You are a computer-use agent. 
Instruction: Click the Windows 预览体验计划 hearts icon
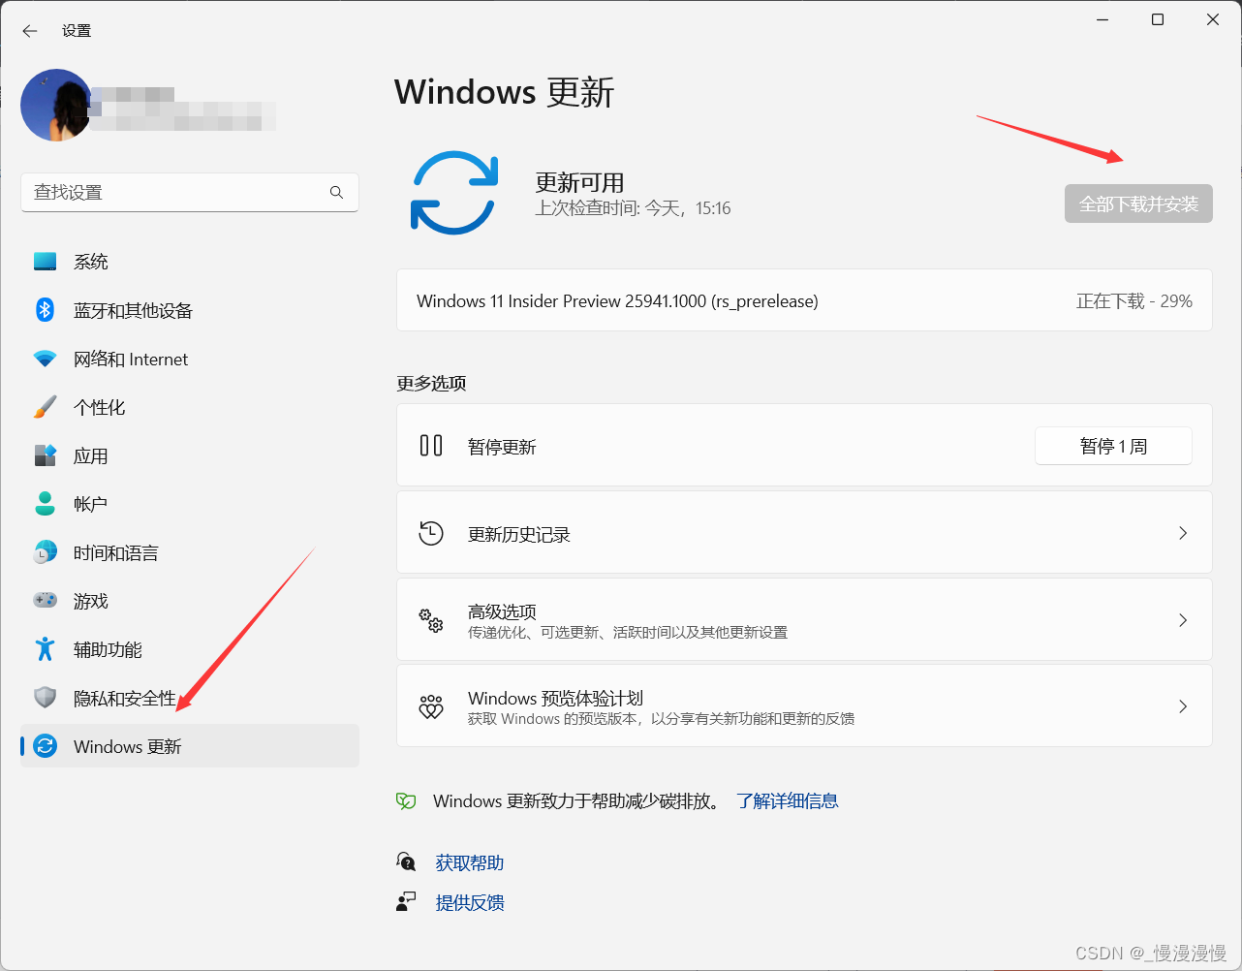tap(431, 706)
